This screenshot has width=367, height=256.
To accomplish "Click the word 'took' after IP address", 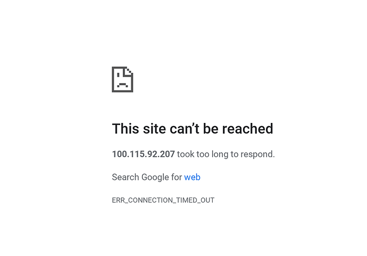I will point(186,154).
